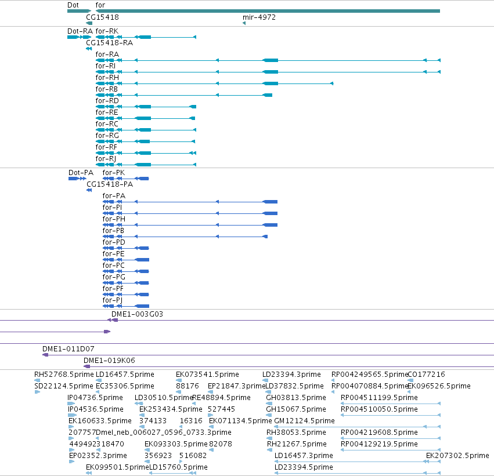Image resolution: width=494 pixels, height=476 pixels.
Task: Click the DME1-011D07 clone label
Action: point(68,349)
